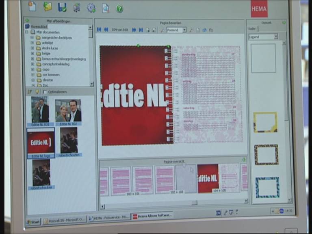Click the shopping cart order icon
This screenshot has width=312, height=234.
(76, 7)
